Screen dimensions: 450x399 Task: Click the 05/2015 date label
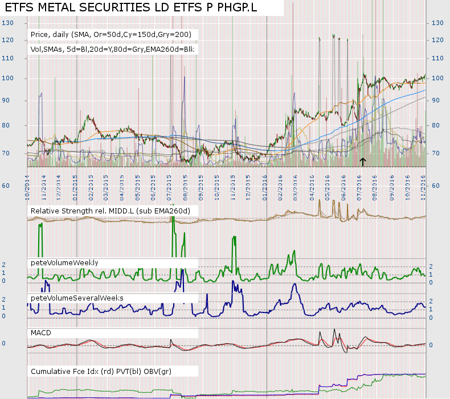[x=137, y=188]
